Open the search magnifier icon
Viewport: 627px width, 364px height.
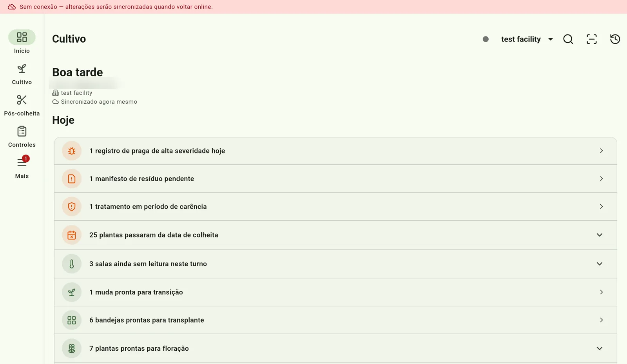568,39
